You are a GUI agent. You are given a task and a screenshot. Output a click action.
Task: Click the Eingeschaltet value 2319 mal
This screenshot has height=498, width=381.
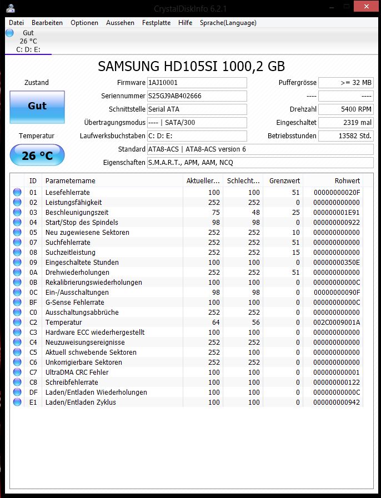346,123
